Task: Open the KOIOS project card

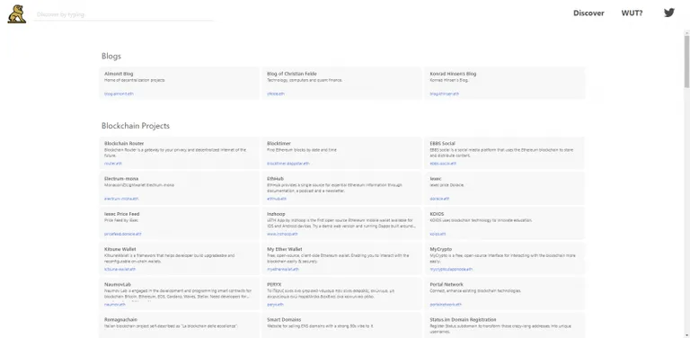Action: point(505,223)
